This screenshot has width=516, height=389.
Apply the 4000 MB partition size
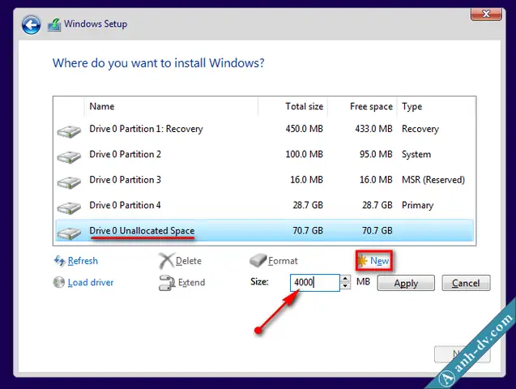click(x=406, y=283)
